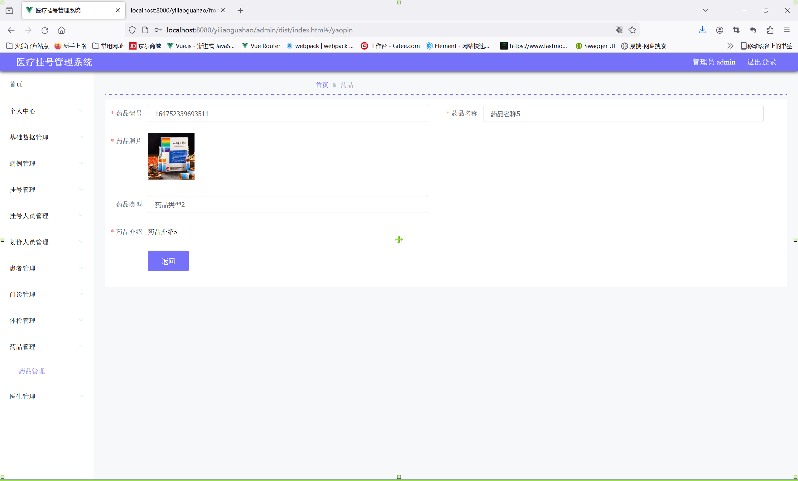Click the 首页 breadcrumb link
This screenshot has height=481, width=798.
click(322, 85)
